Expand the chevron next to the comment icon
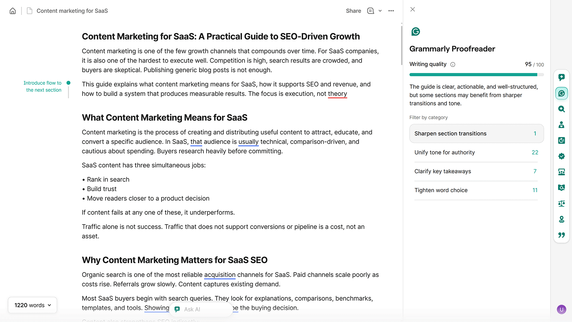The width and height of the screenshot is (572, 322). coord(380,11)
